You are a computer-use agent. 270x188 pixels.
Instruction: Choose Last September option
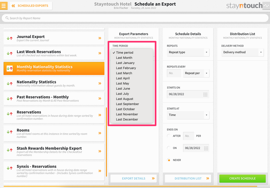pyautogui.click(x=132, y=104)
